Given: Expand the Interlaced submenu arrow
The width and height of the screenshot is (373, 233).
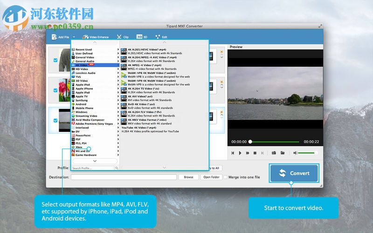Looking at the screenshot, I should (x=118, y=127).
